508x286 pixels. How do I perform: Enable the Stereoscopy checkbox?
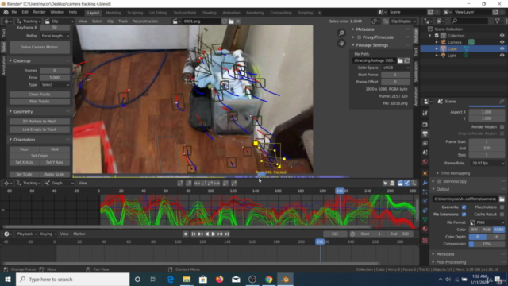(x=439, y=181)
